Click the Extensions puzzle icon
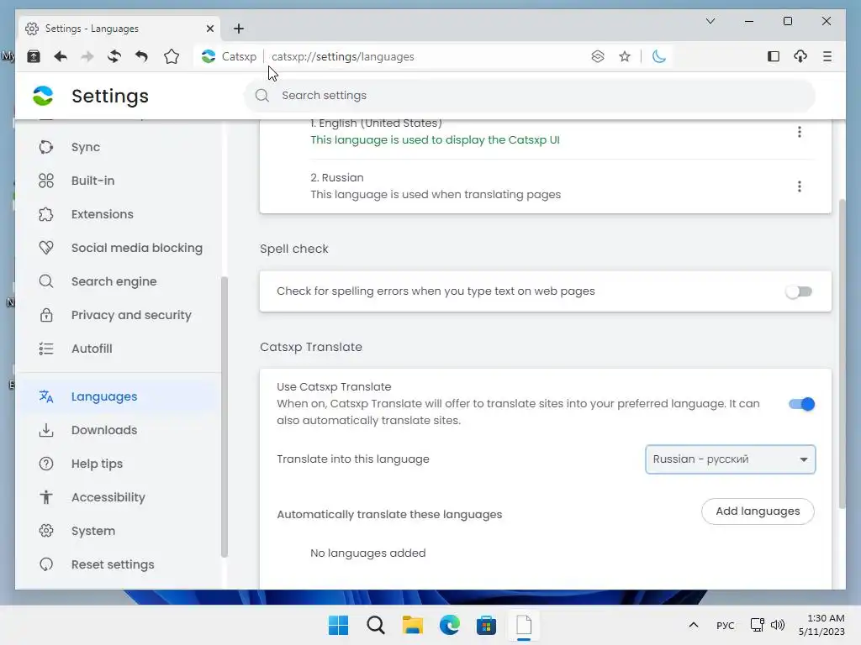The width and height of the screenshot is (861, 645). click(46, 214)
